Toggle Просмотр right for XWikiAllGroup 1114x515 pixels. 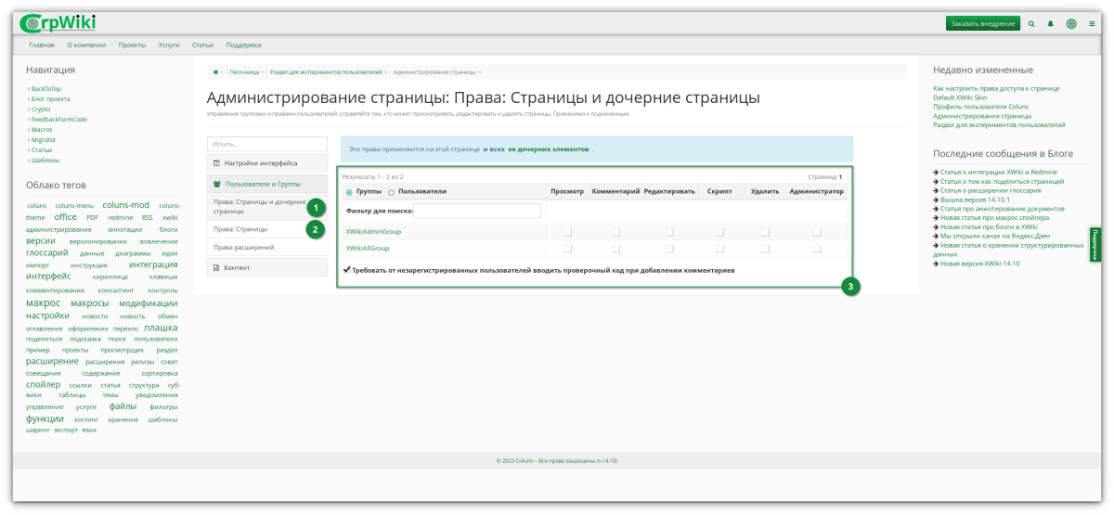[x=567, y=249]
